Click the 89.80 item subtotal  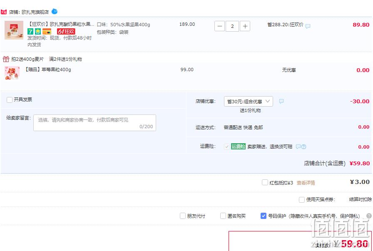pos(361,25)
